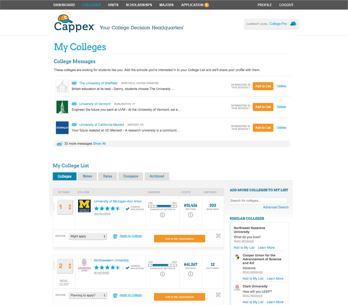Move Michigan rank using arrow stepper
Viewport: 348px width, 305px height.
point(70,207)
